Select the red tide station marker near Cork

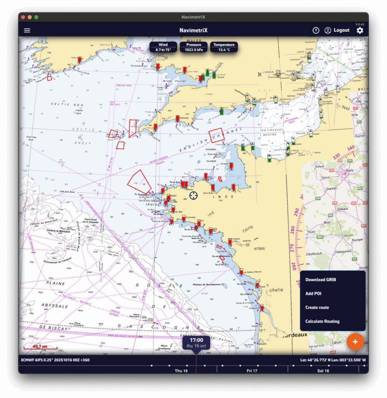[79, 60]
